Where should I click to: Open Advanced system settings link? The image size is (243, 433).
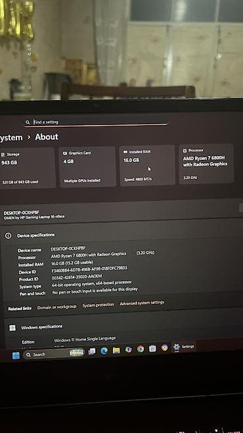click(x=142, y=303)
